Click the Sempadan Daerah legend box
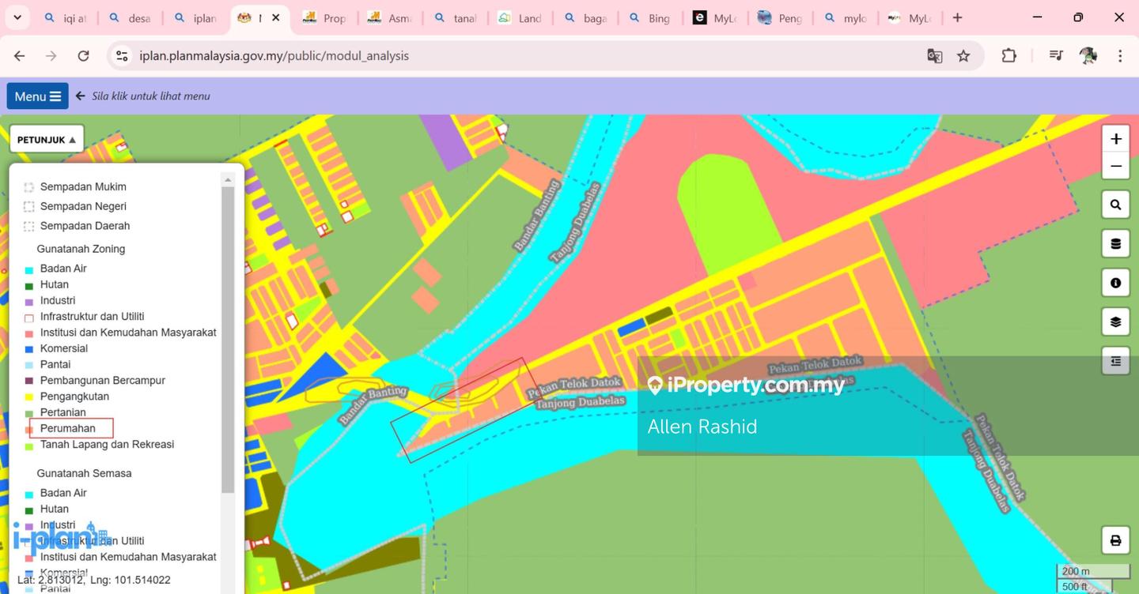The height and width of the screenshot is (594, 1139). click(x=29, y=226)
